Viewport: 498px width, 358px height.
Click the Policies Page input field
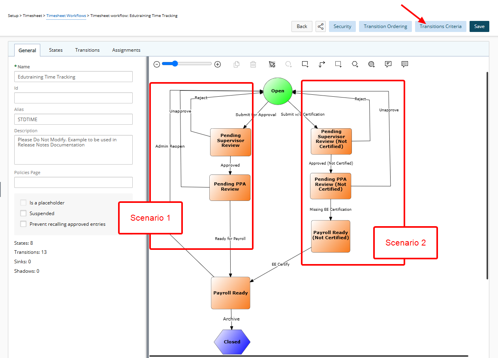click(73, 182)
